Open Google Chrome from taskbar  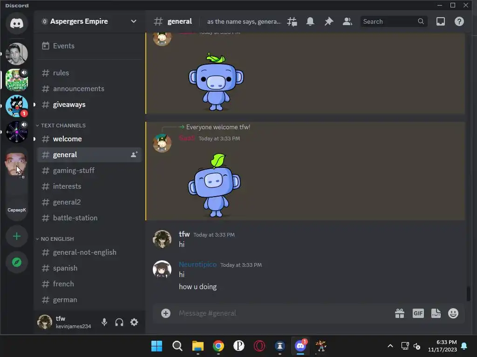click(x=218, y=346)
